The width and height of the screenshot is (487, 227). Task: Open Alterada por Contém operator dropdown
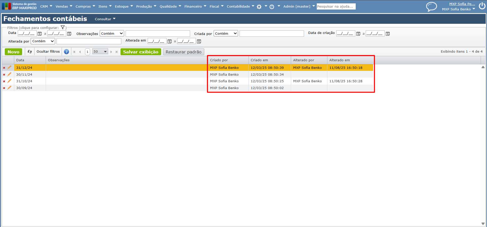point(43,41)
